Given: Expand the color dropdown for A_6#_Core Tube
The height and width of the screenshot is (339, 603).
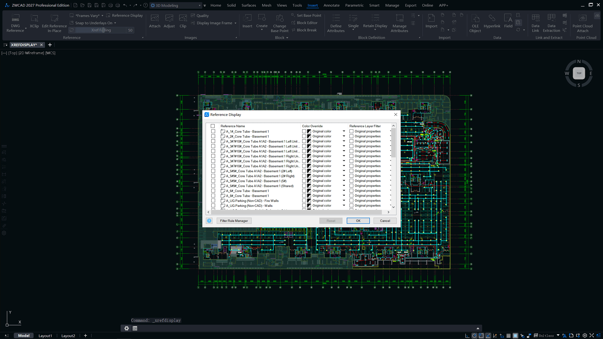Looking at the screenshot, I should (344, 190).
